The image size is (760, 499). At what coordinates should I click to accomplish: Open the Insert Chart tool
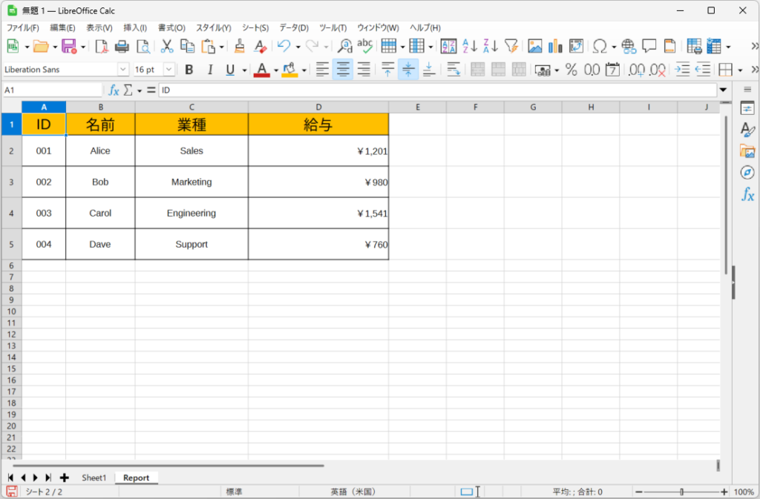[x=555, y=46]
